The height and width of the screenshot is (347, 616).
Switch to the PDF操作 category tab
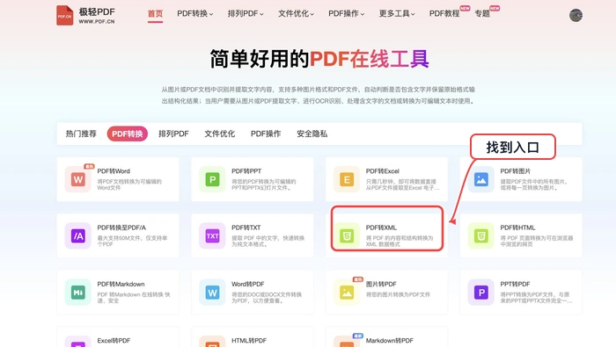pyautogui.click(x=266, y=134)
